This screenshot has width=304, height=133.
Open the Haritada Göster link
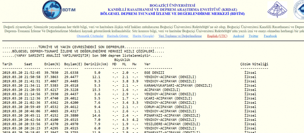coord(118,36)
